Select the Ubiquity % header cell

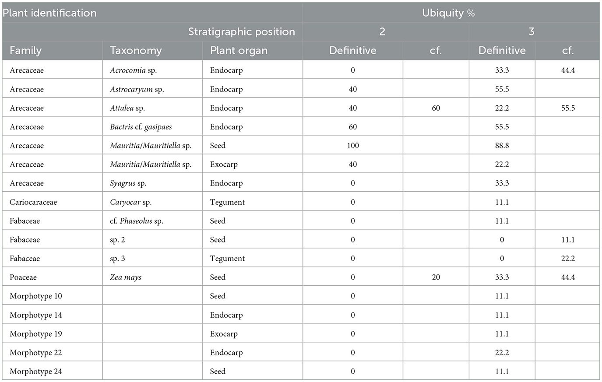pos(448,13)
